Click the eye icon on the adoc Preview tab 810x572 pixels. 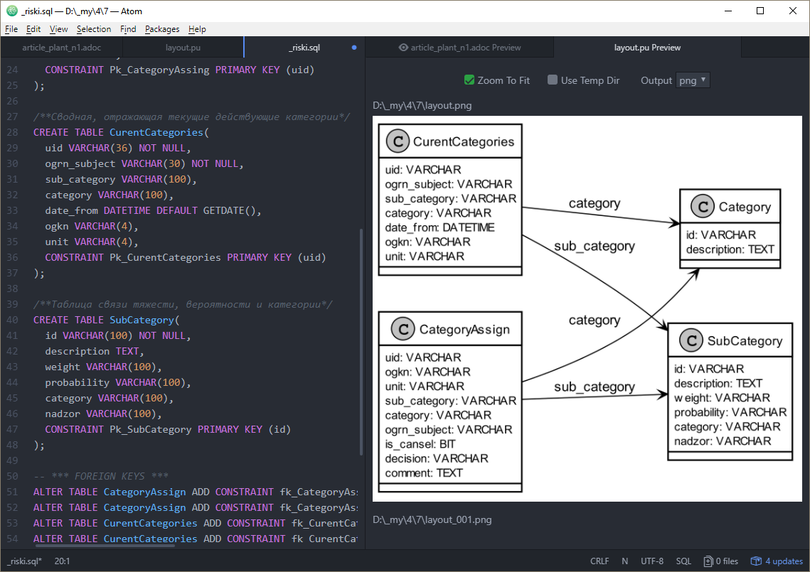tap(403, 48)
